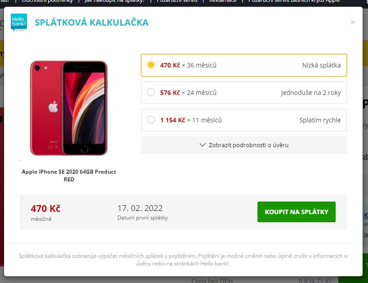This screenshot has width=368, height=283.
Task: Close the splátková kalkulačka dialog
Action: coord(353,22)
